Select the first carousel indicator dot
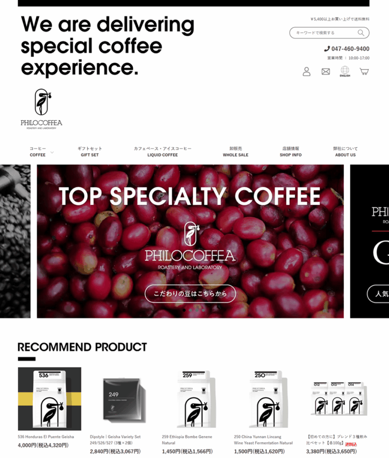This screenshot has height=458, width=389. [184, 310]
